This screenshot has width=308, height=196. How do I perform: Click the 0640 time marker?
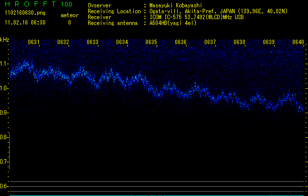(x=298, y=43)
